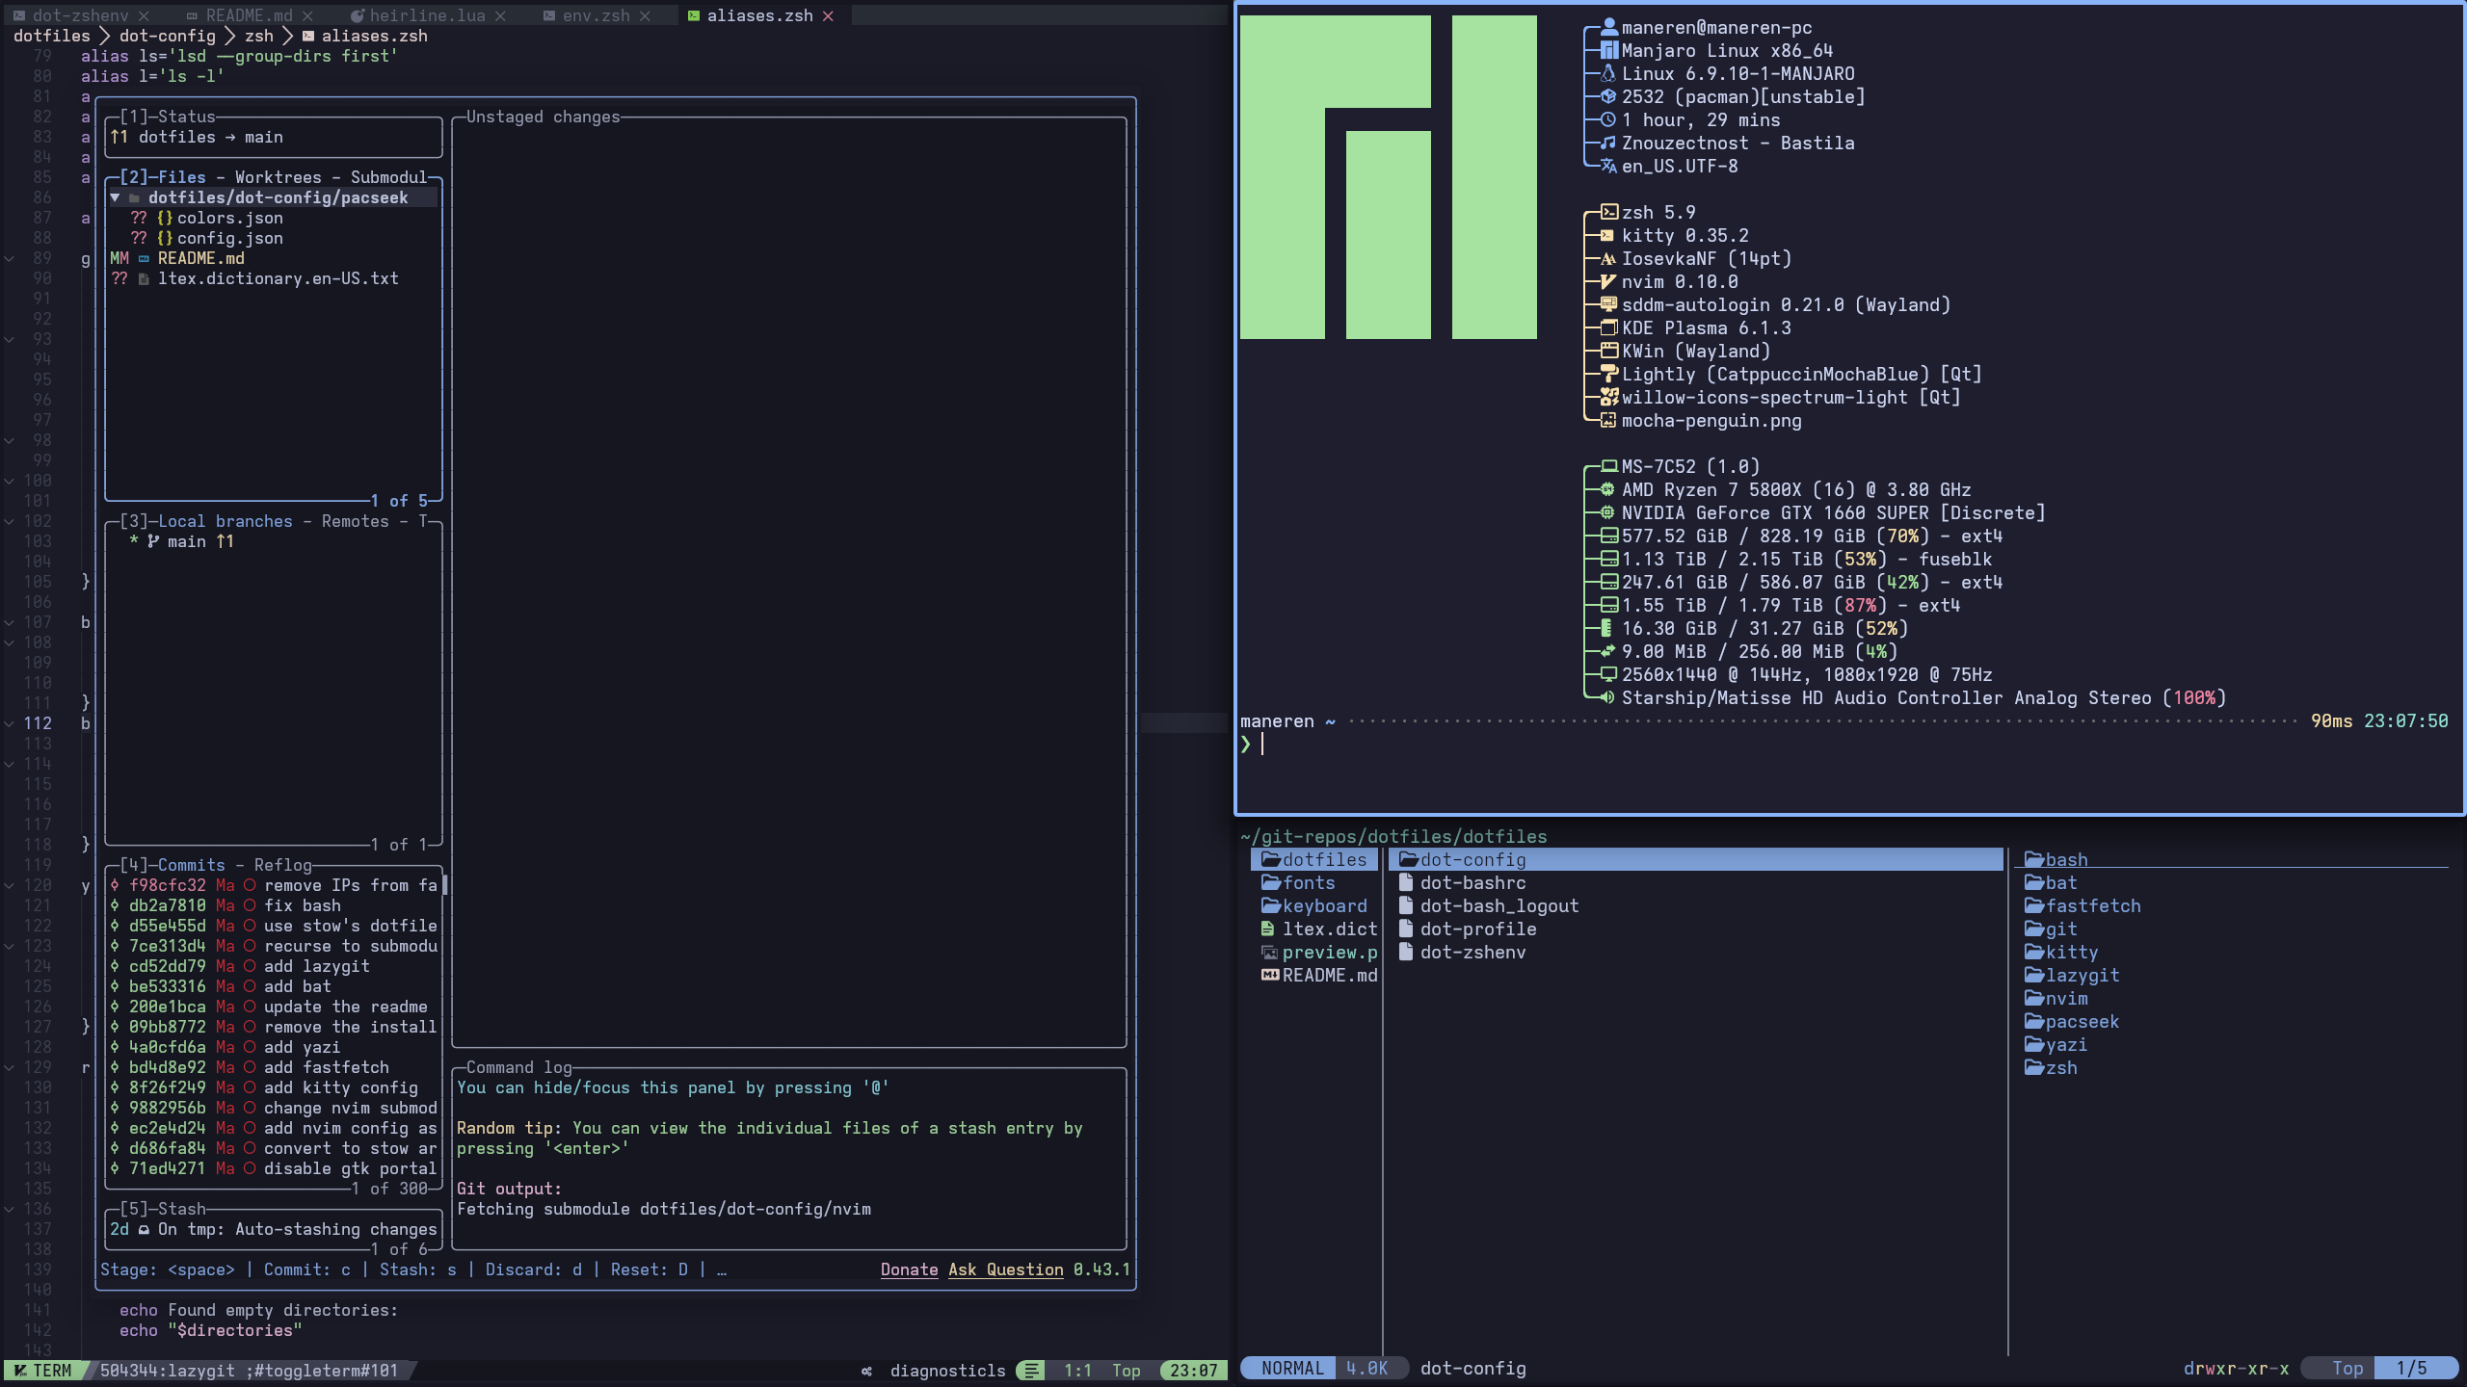The width and height of the screenshot is (2467, 1387).
Task: Click the stash box icon in Stash panel
Action: 144,1229
